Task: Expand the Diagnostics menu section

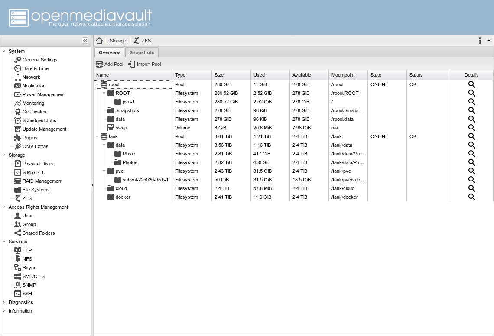Action: point(4,302)
